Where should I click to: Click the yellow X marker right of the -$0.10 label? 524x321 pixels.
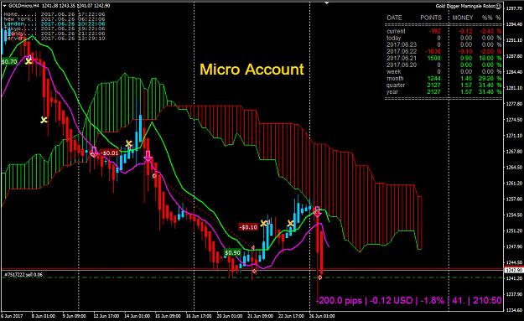264,223
